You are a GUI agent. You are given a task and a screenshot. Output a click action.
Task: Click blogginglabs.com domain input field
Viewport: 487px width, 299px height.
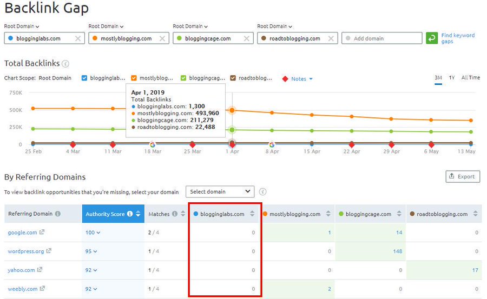pos(44,38)
